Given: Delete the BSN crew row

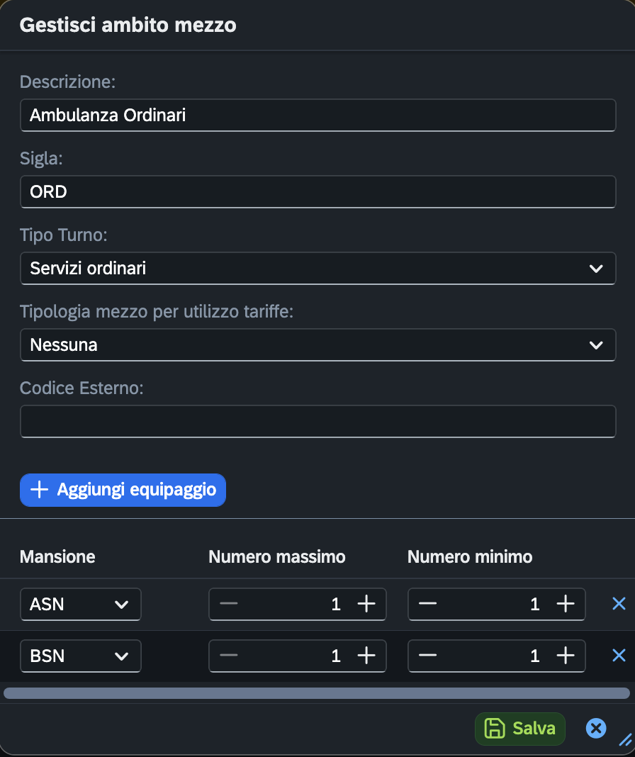Looking at the screenshot, I should pyautogui.click(x=619, y=656).
